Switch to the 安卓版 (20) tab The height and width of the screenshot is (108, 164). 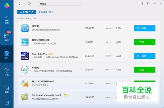tap(45, 12)
